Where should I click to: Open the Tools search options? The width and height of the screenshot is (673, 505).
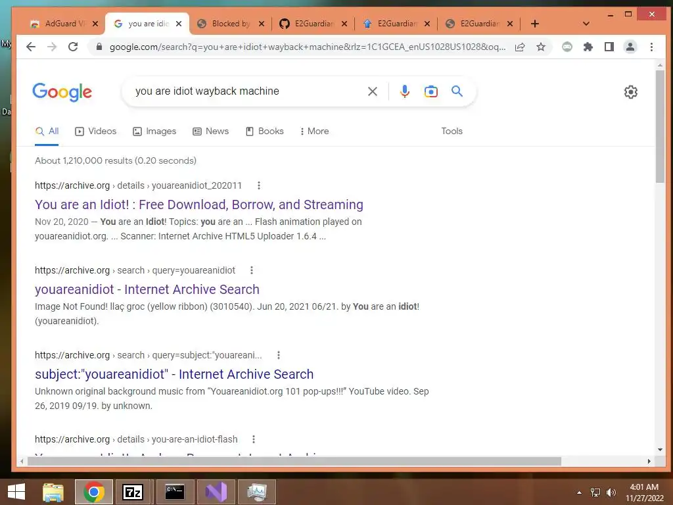pyautogui.click(x=452, y=131)
